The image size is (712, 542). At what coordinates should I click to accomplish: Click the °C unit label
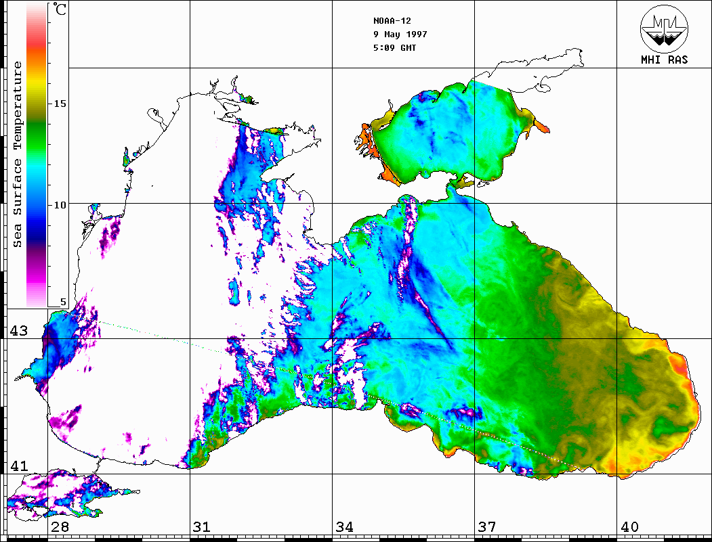pyautogui.click(x=60, y=9)
